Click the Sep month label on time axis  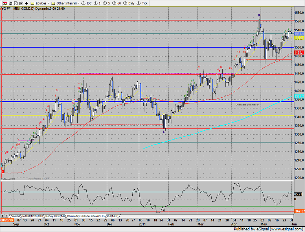(16, 224)
